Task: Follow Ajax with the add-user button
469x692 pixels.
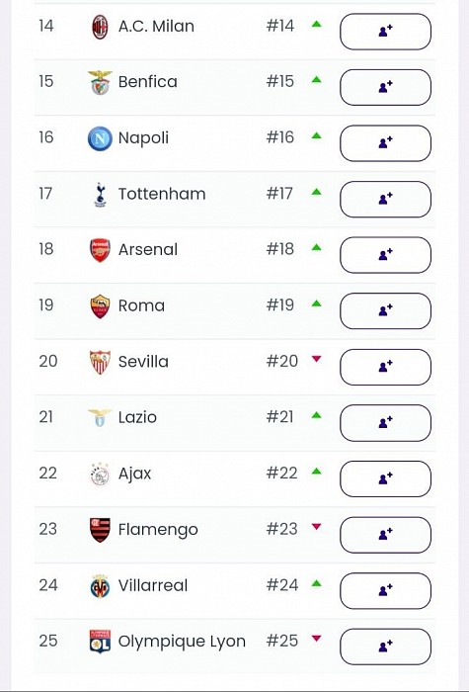Action: (385, 478)
